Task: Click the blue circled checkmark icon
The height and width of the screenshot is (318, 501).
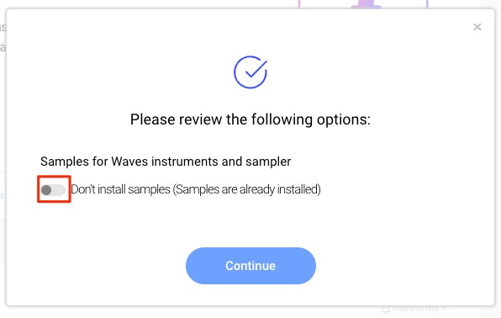Action: pyautogui.click(x=250, y=72)
